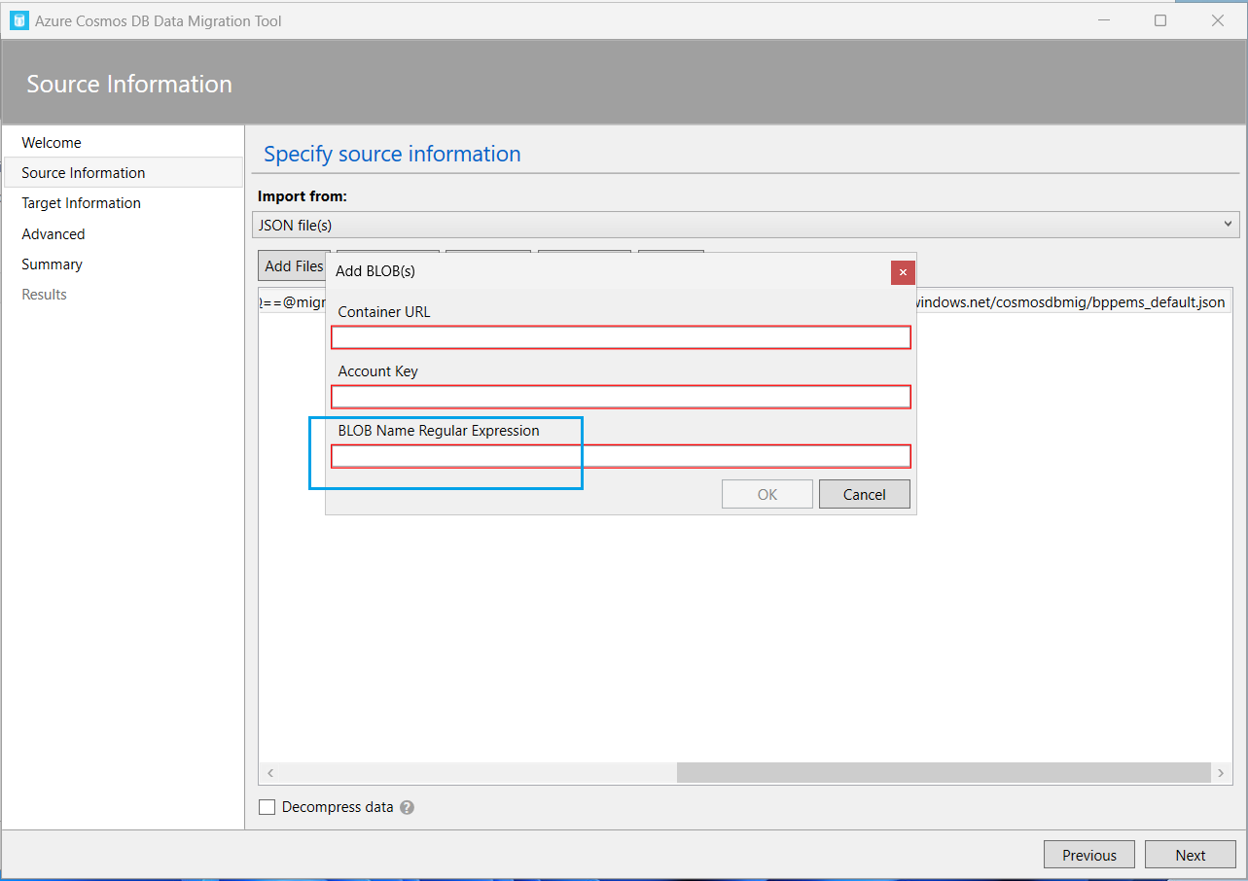Click the 'Decompress data' label text
1248x881 pixels.
(338, 807)
